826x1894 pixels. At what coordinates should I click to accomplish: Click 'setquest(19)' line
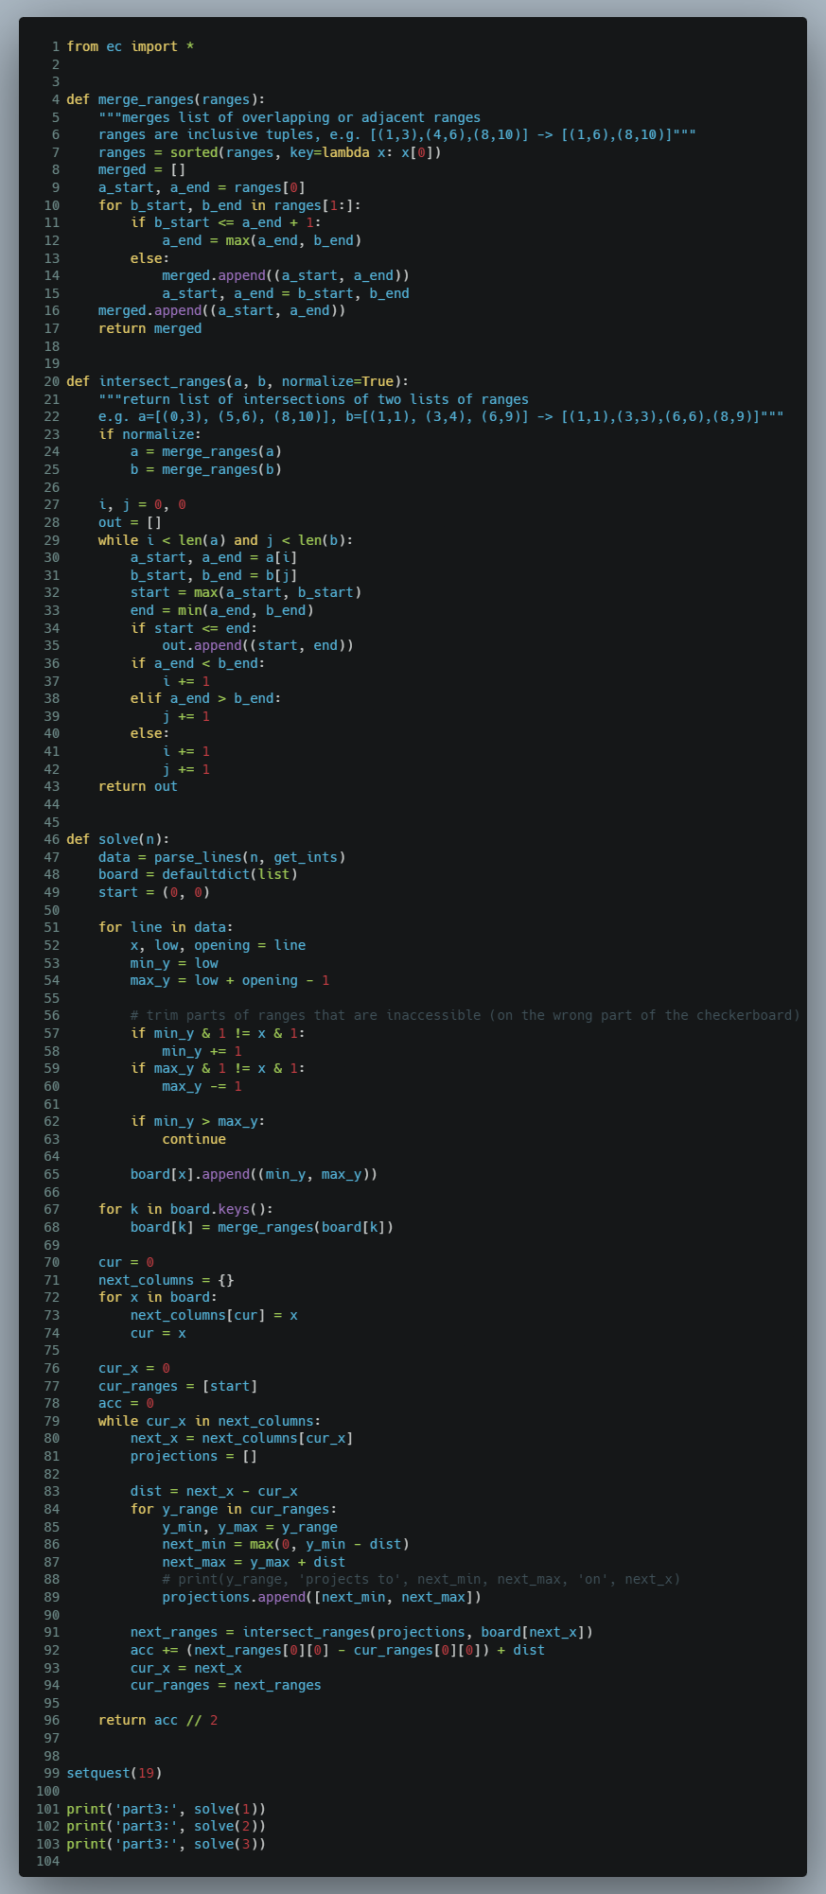point(114,1773)
